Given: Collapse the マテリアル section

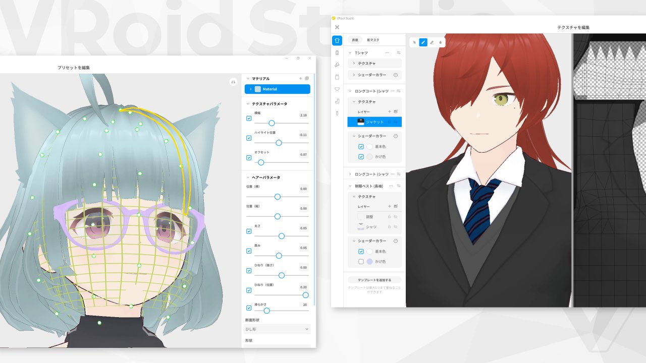Looking at the screenshot, I should 247,79.
